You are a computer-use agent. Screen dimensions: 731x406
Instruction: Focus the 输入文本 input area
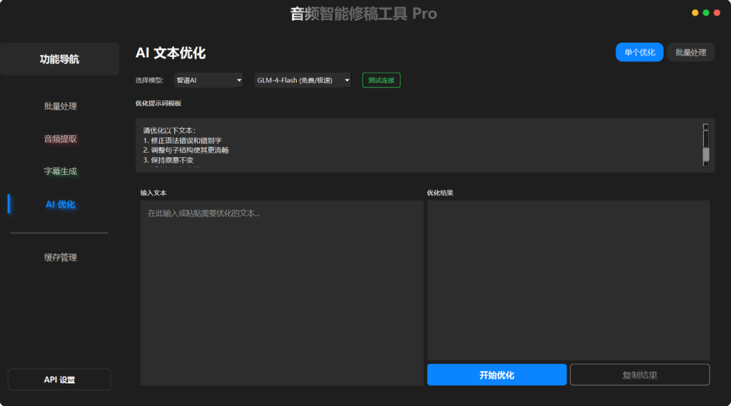coord(282,293)
